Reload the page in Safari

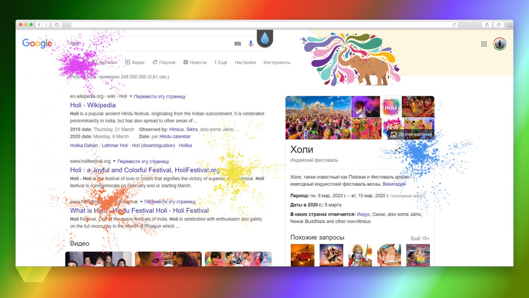click(x=454, y=25)
